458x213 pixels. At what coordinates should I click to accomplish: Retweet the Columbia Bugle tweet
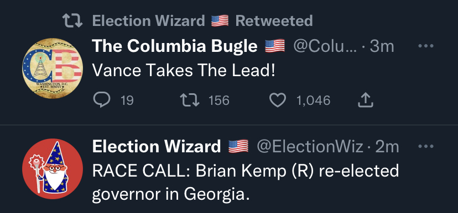(x=189, y=100)
